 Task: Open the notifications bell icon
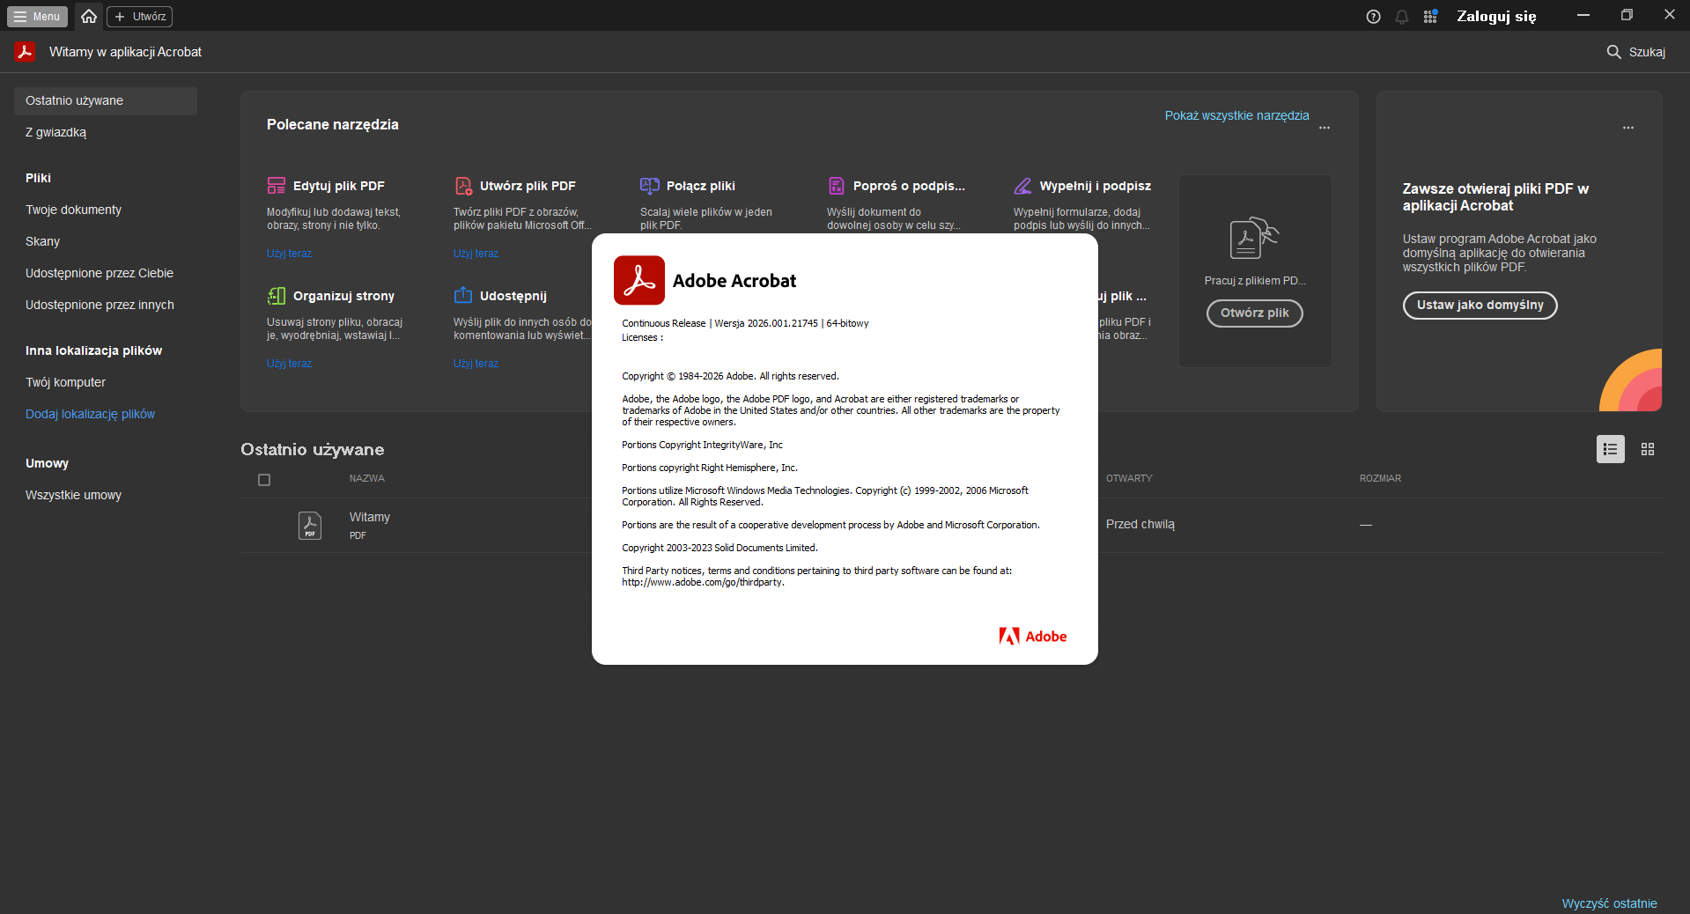click(1402, 17)
